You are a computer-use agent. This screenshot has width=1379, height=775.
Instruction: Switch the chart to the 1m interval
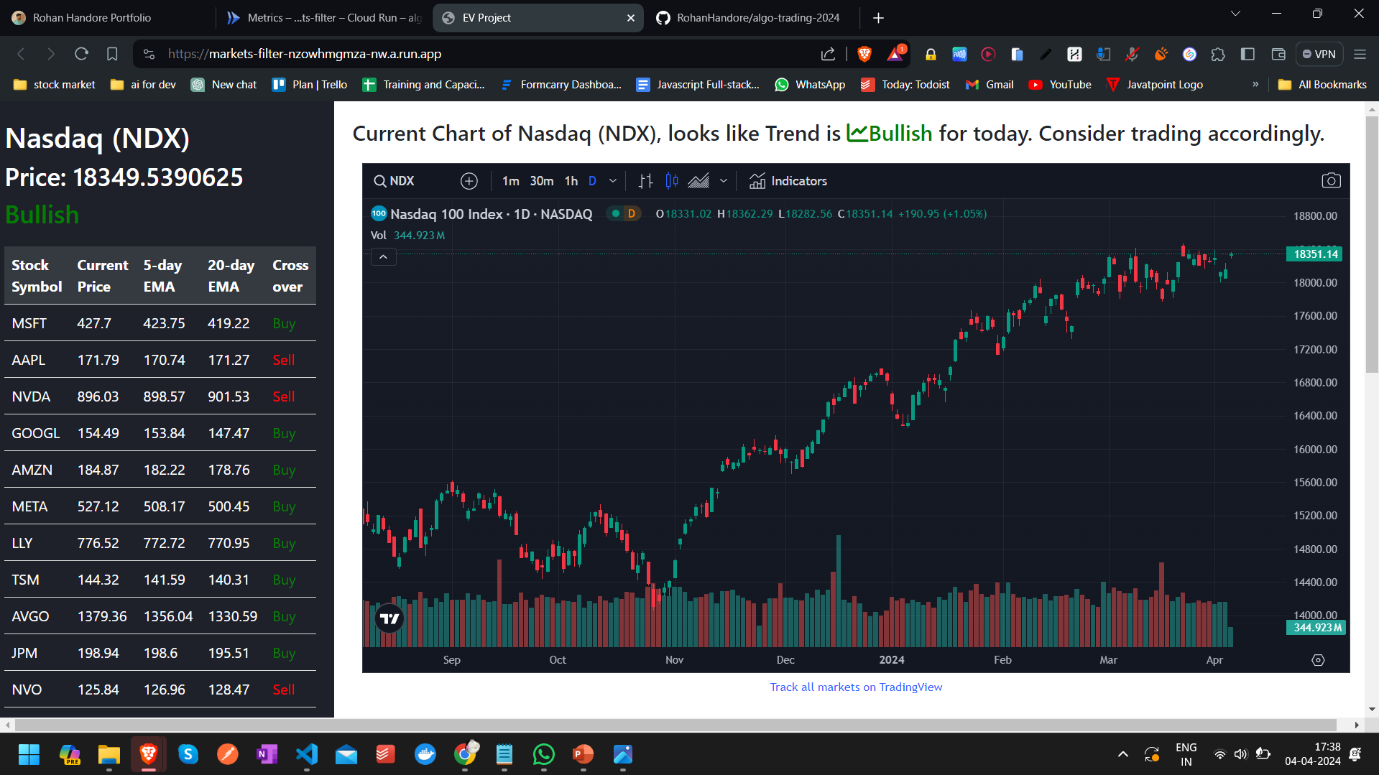coord(510,181)
